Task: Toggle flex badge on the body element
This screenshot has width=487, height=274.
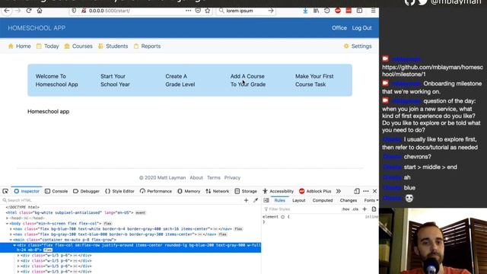Action: [x=108, y=224]
